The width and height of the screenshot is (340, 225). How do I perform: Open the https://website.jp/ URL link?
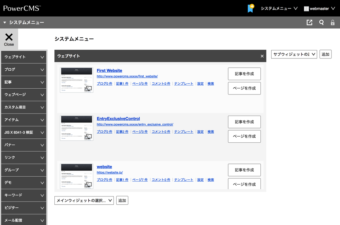tap(109, 173)
